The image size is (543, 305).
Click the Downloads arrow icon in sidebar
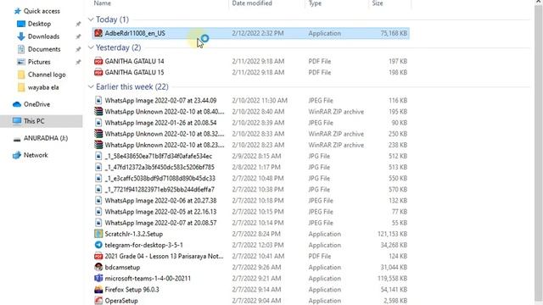21,36
